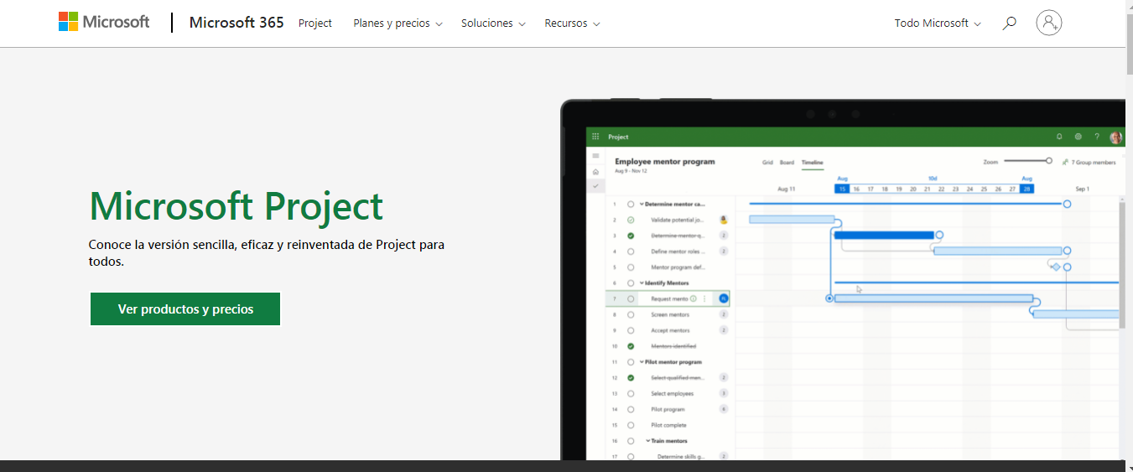
Task: Open the Todo Microsoft dropdown
Action: coord(938,23)
